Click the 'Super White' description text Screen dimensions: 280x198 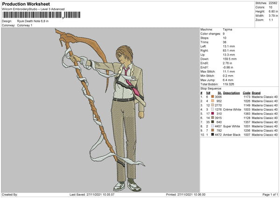point(231,126)
